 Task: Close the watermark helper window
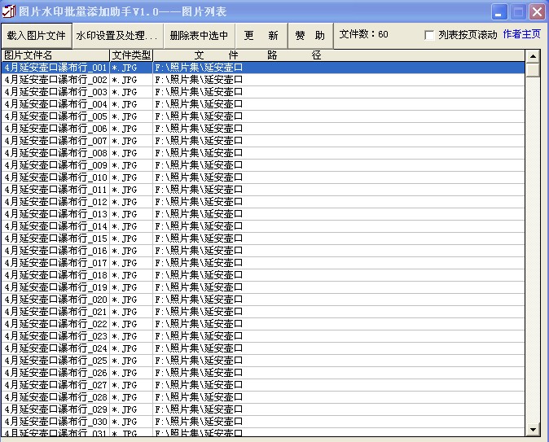pos(537,11)
